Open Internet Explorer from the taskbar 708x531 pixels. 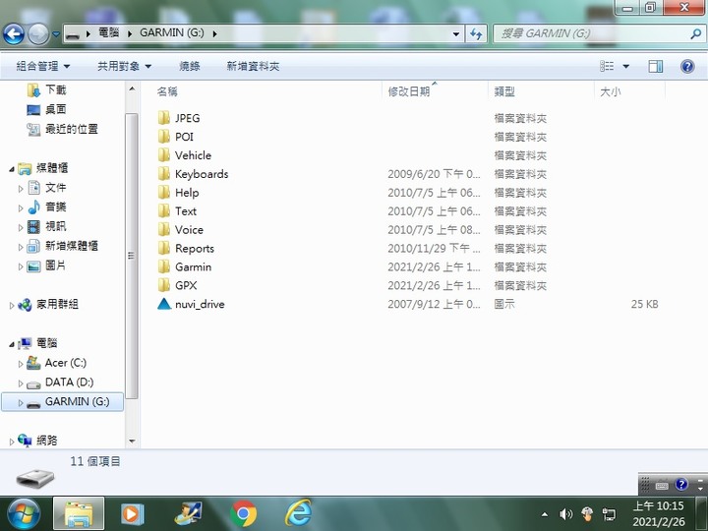(299, 513)
